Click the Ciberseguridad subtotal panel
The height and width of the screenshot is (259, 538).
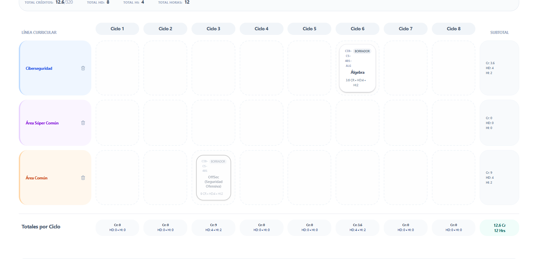[x=499, y=68]
